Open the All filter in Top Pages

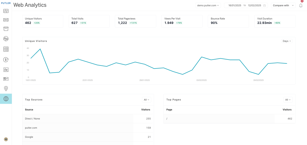pos(288,100)
